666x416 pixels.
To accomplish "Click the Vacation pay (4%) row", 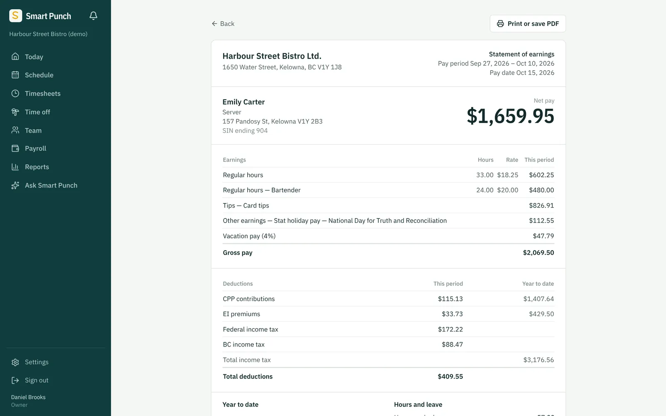I will [388, 236].
